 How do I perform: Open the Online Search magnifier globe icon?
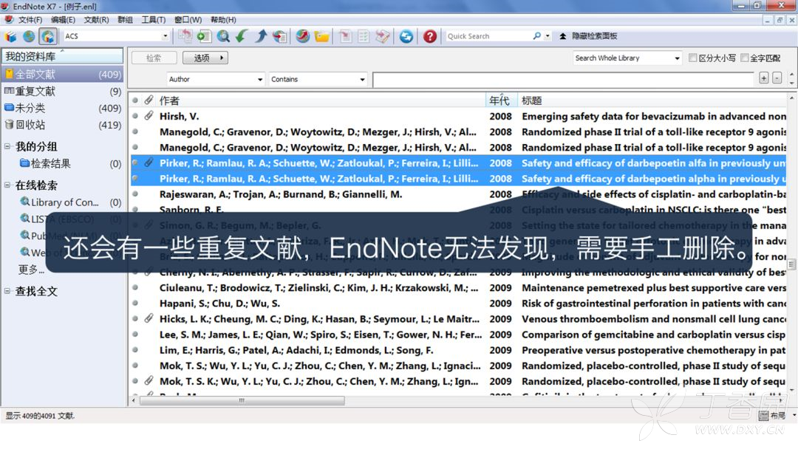[x=223, y=36]
